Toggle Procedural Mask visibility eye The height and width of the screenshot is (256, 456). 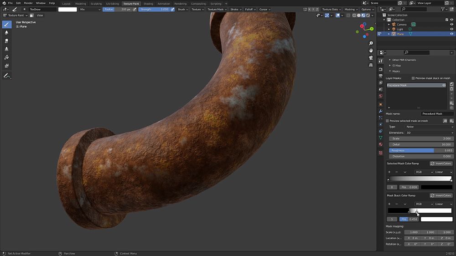[x=444, y=86]
